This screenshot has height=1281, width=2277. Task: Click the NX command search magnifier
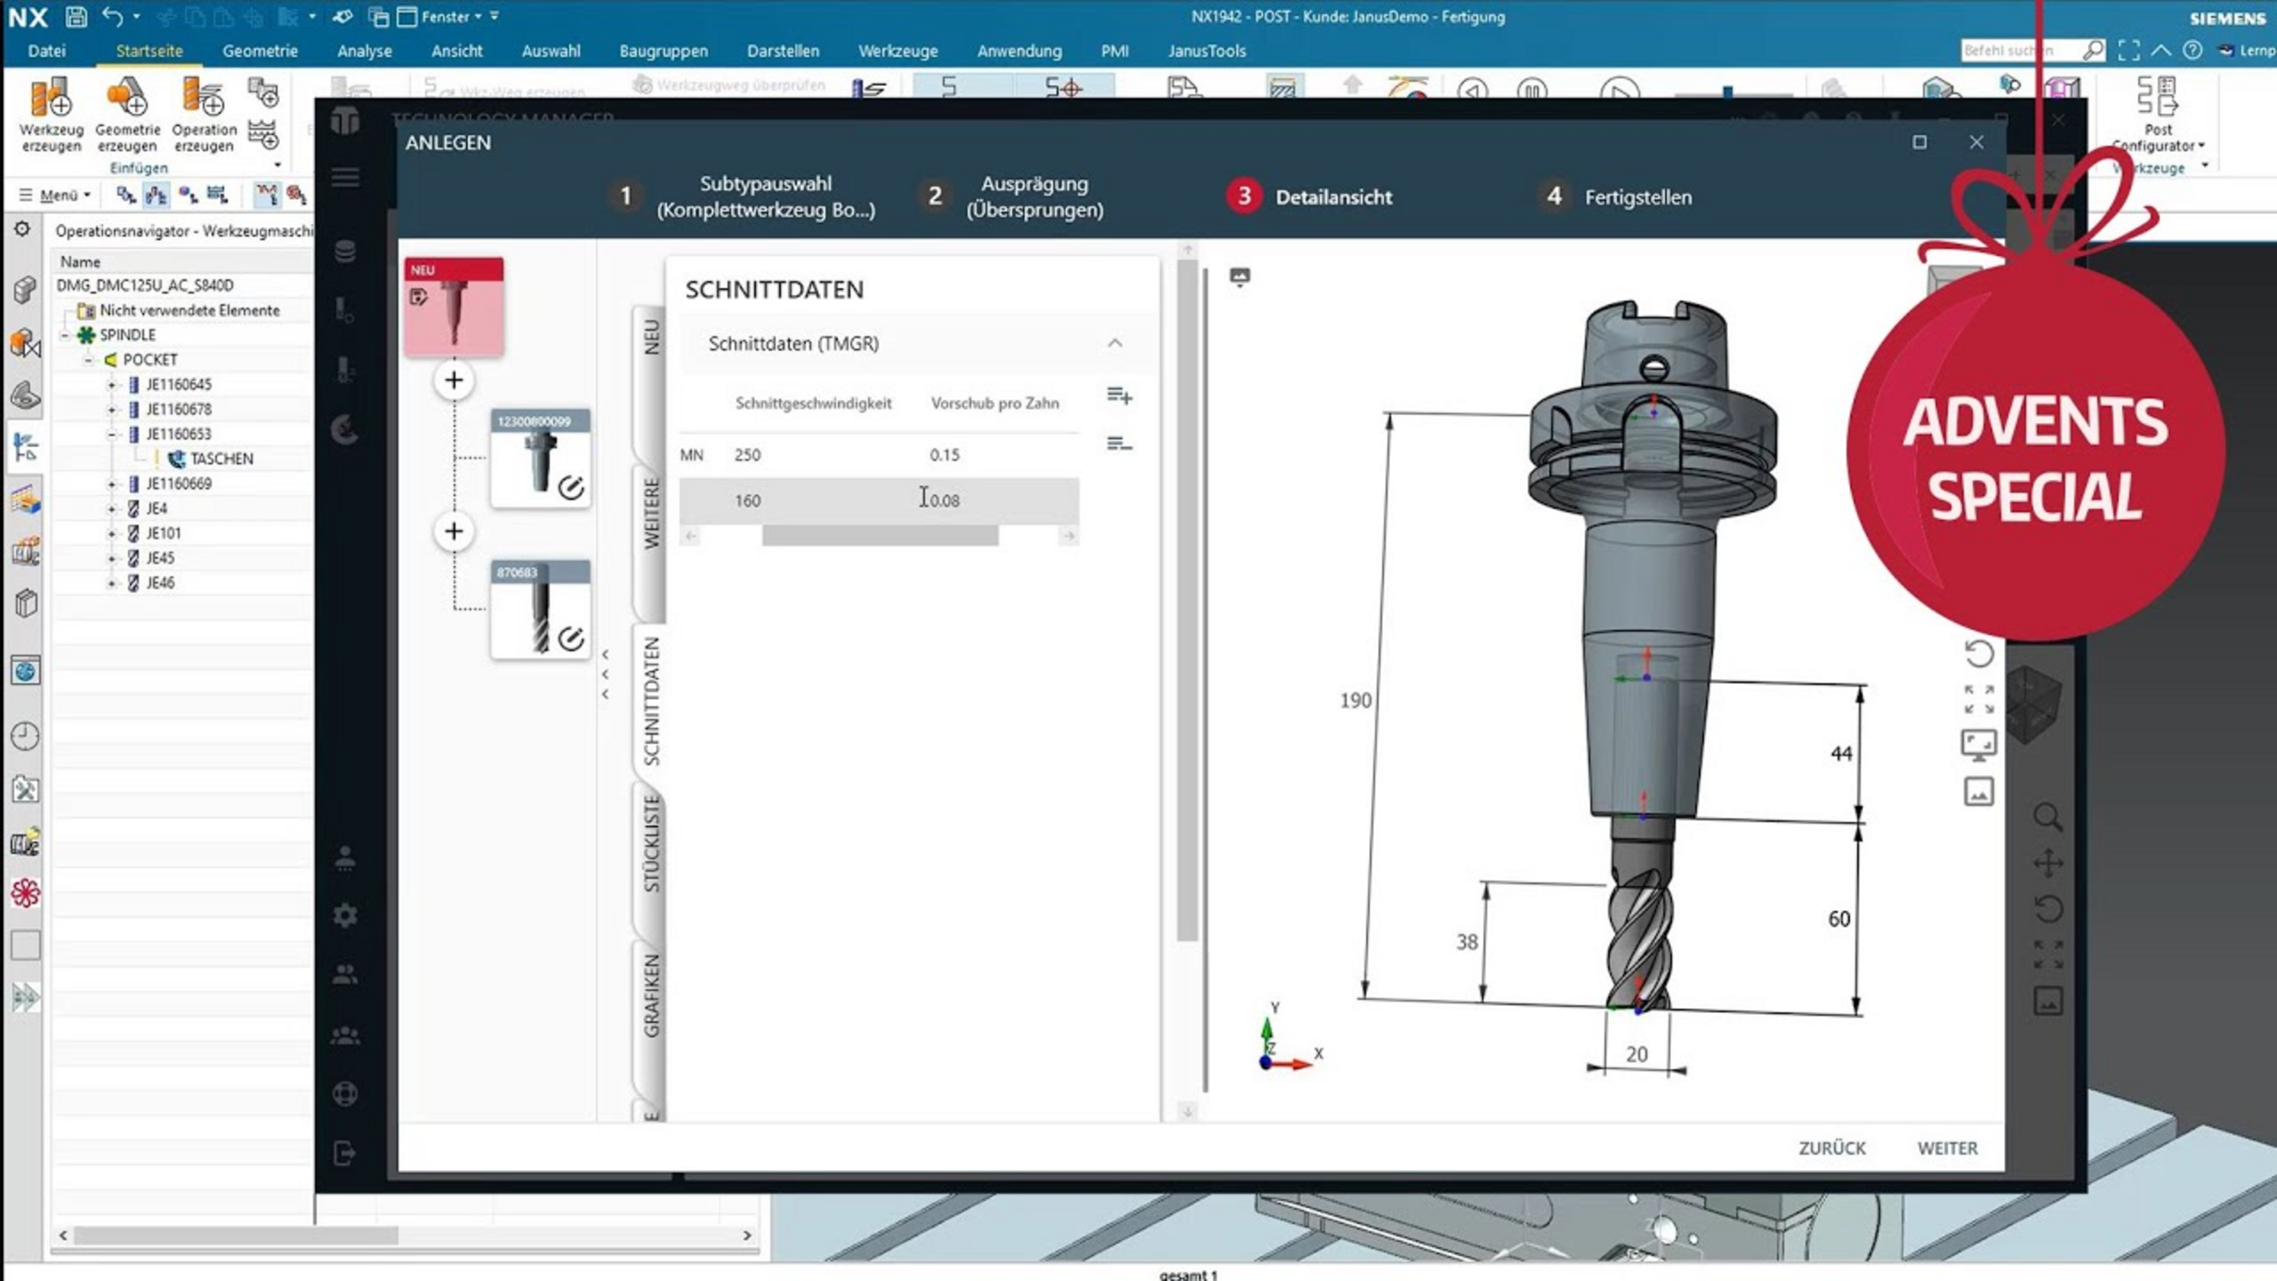pos(2093,51)
